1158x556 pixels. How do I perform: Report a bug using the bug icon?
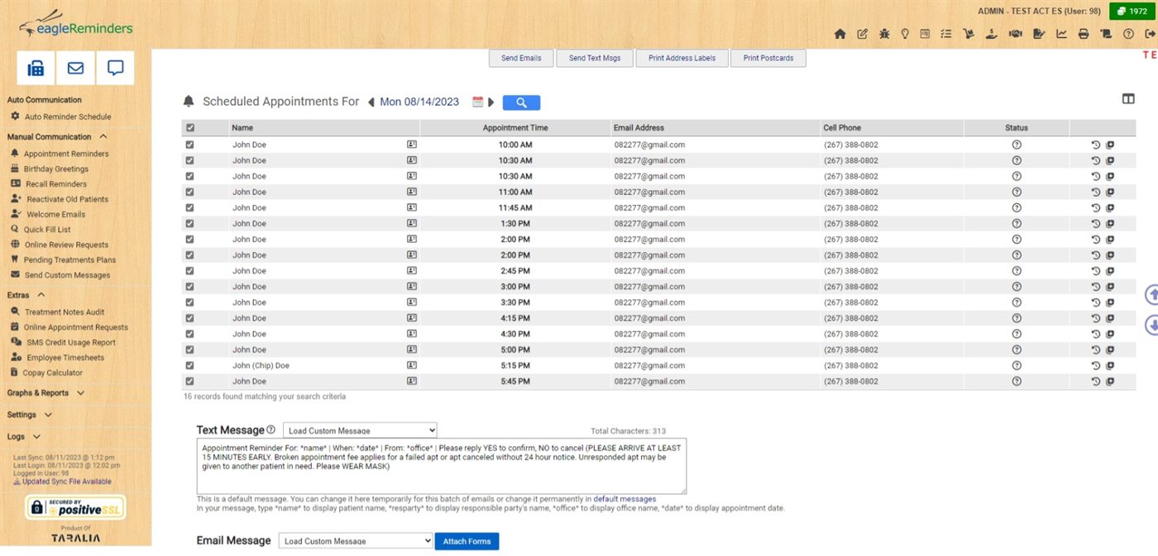tap(884, 34)
